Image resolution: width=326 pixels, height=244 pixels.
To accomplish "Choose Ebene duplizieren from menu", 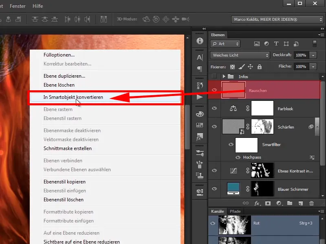I will (64, 76).
